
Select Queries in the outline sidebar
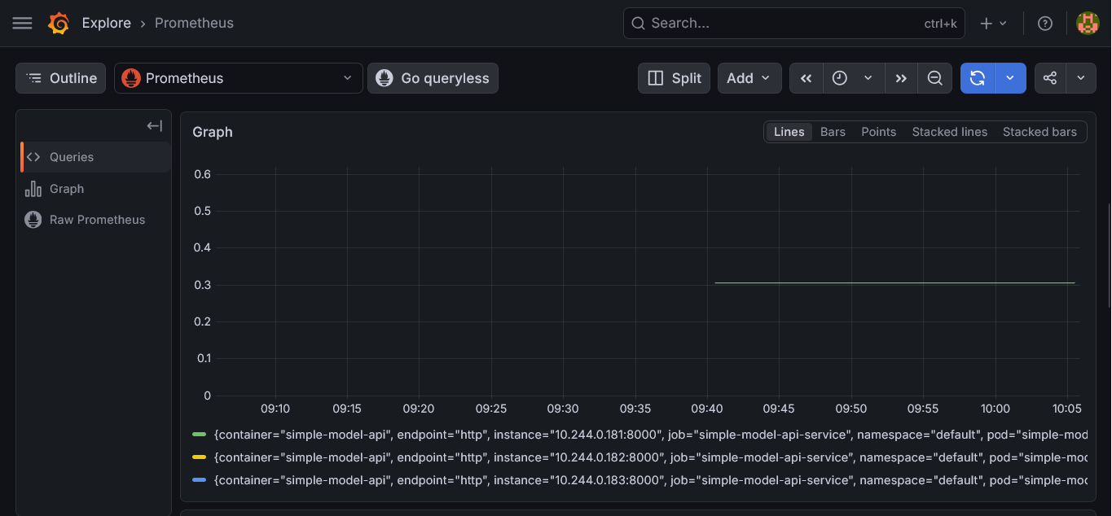pos(96,157)
